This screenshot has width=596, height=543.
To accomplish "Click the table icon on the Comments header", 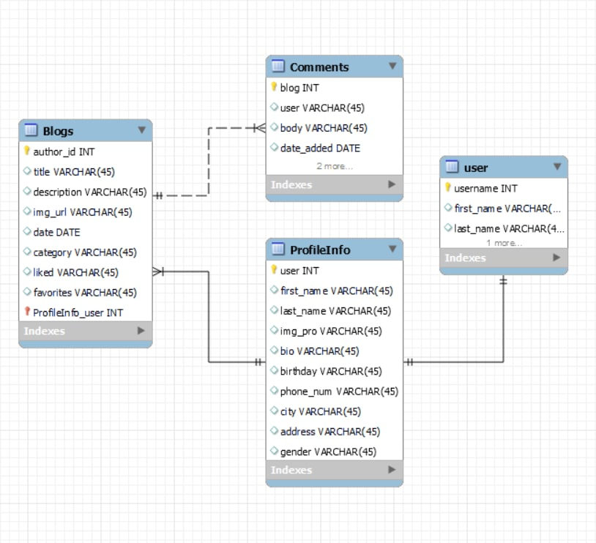I will (x=278, y=66).
